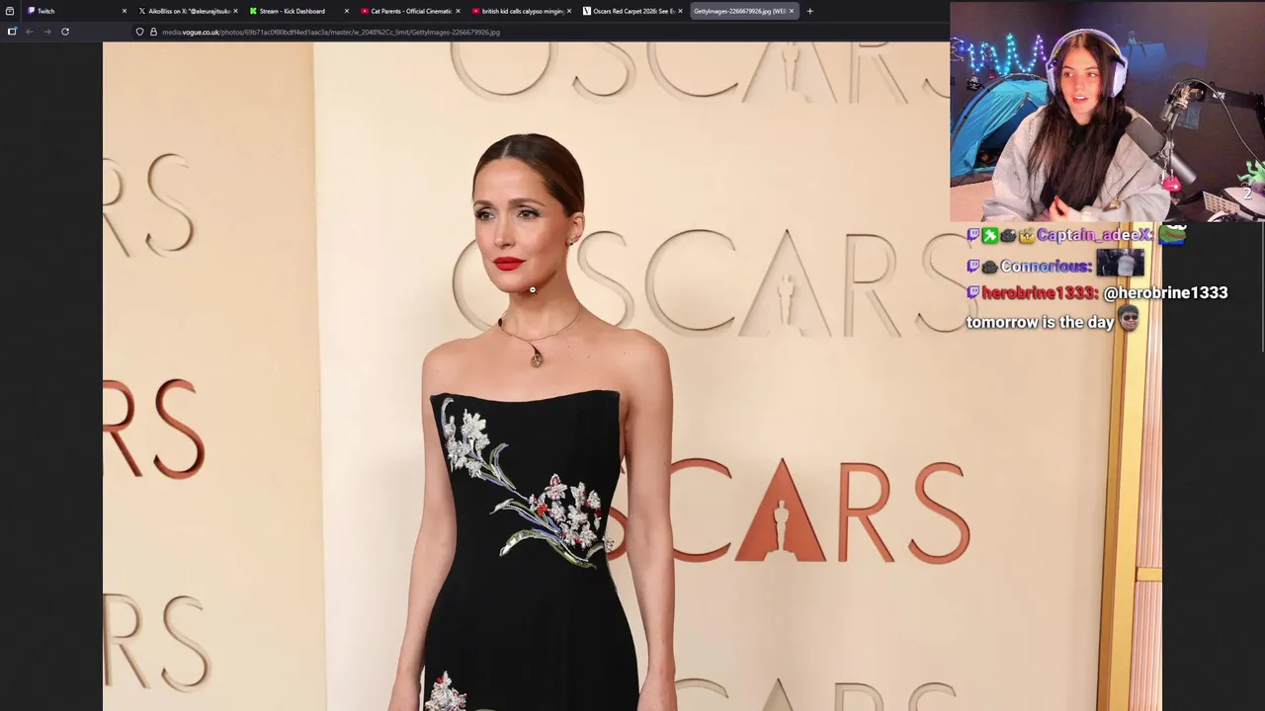Close the active GettyImages tab

point(791,11)
